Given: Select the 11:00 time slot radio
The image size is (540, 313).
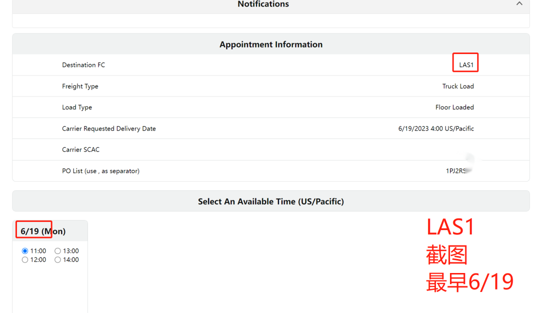Looking at the screenshot, I should pos(25,251).
